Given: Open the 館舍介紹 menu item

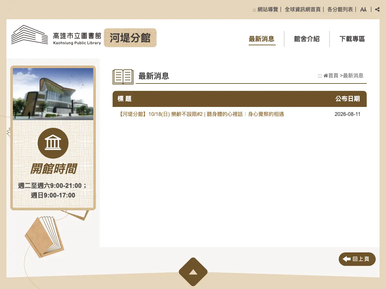Looking at the screenshot, I should coord(307,39).
